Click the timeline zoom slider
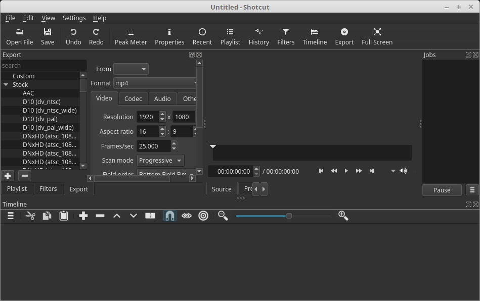 tap(283, 216)
